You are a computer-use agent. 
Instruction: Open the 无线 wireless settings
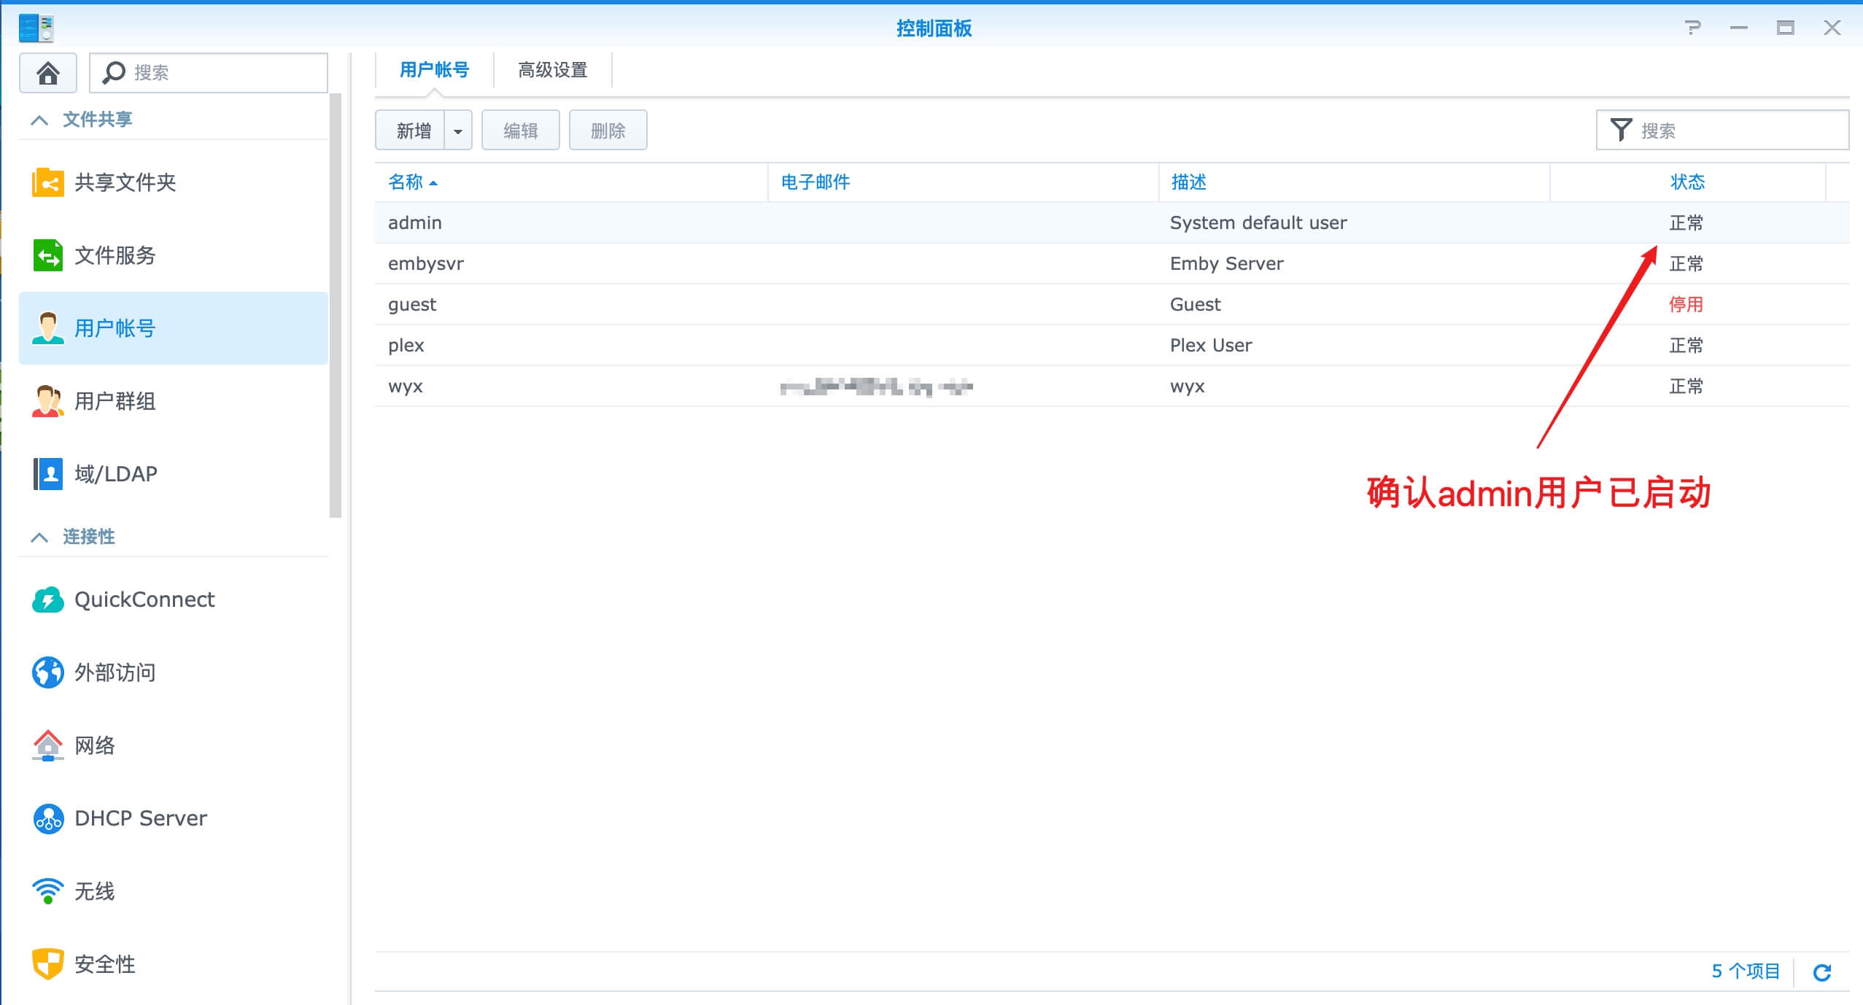93,890
